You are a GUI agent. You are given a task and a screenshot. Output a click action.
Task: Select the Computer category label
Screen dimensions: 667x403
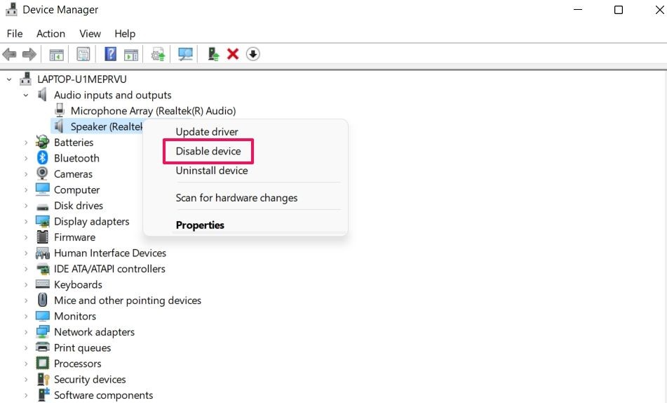(x=76, y=190)
